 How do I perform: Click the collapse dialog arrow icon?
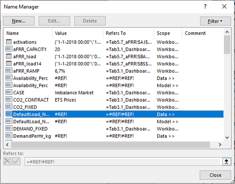click(x=227, y=161)
